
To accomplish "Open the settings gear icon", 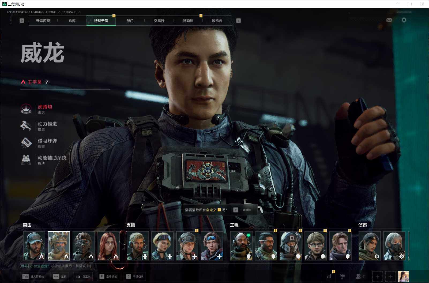I will click(404, 20).
